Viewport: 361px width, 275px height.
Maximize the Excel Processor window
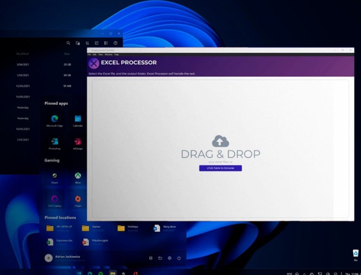tap(343, 50)
